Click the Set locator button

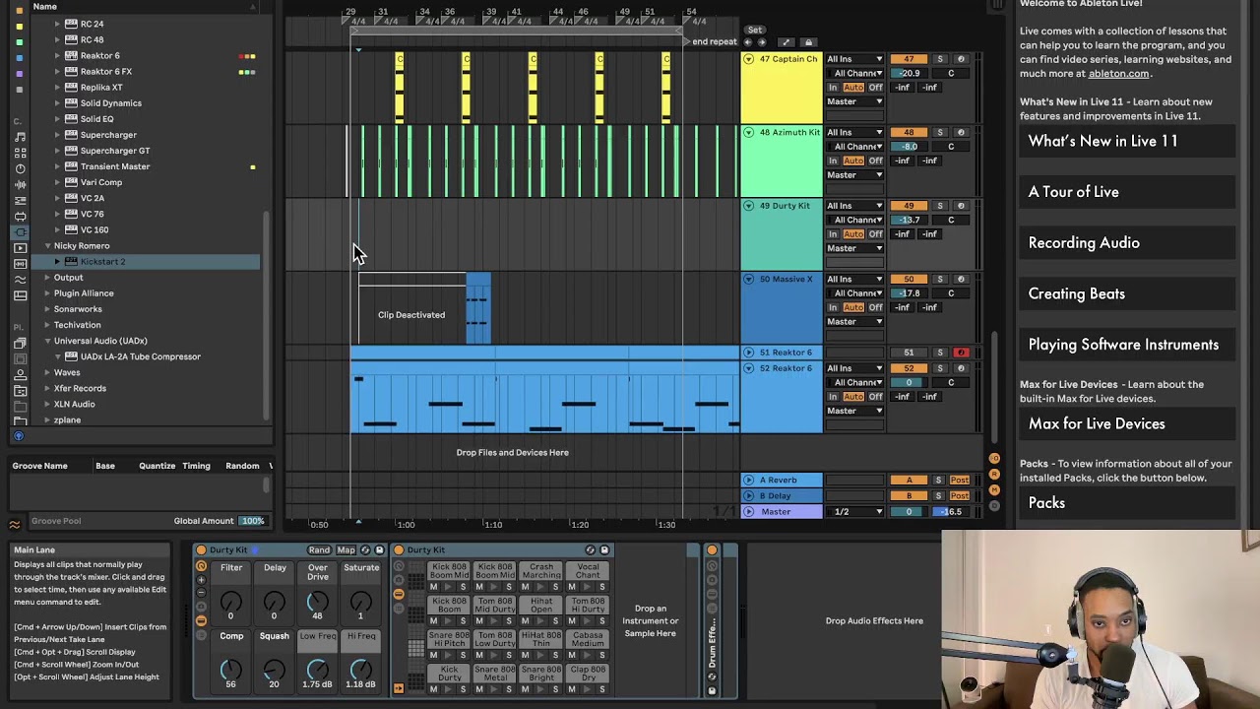755,31
